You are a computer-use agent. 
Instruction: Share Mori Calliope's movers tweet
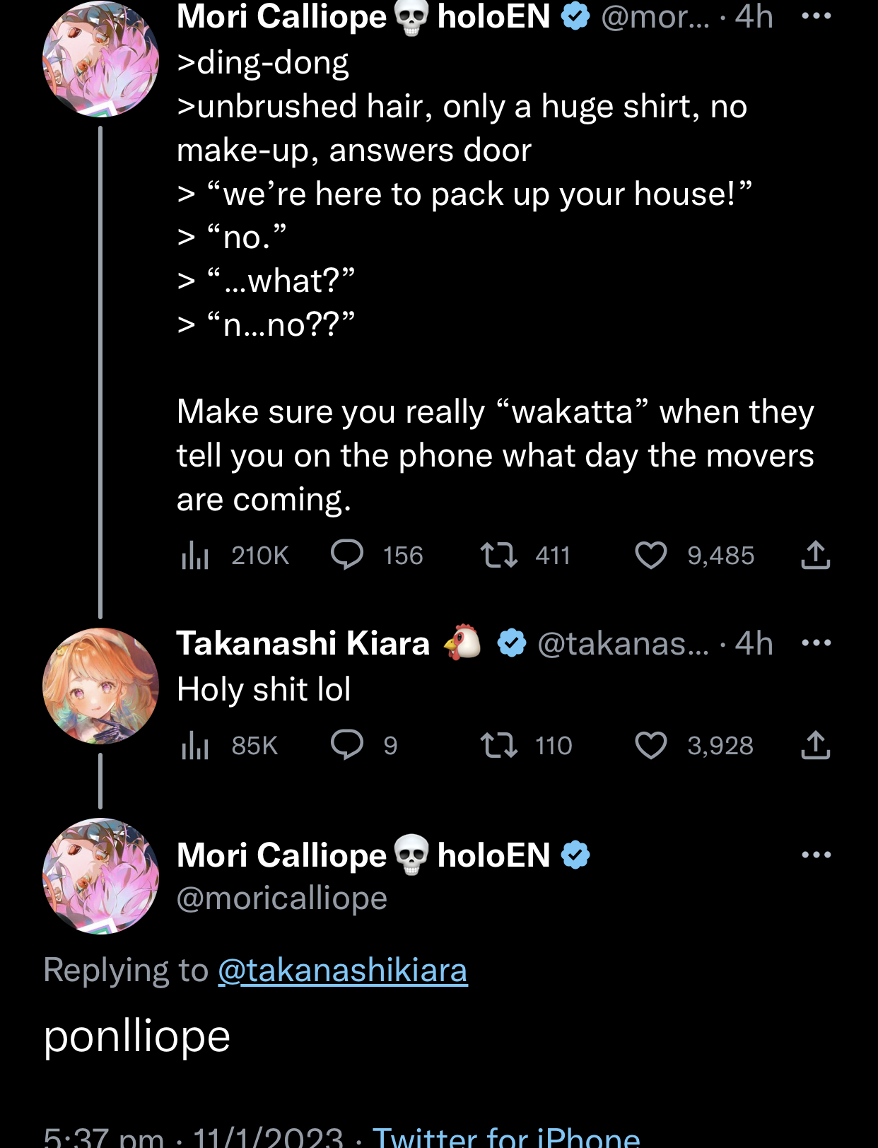click(815, 556)
